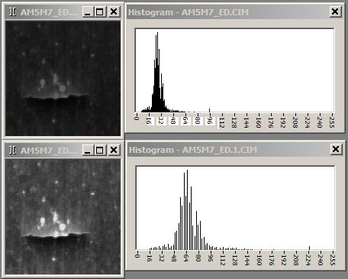Click the dark crack in the darker image
Image resolution: width=348 pixels, height=279 pixels.
coord(55,98)
